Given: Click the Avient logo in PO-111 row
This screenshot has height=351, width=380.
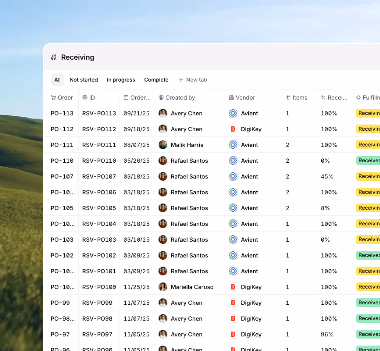Looking at the screenshot, I should click(x=233, y=145).
